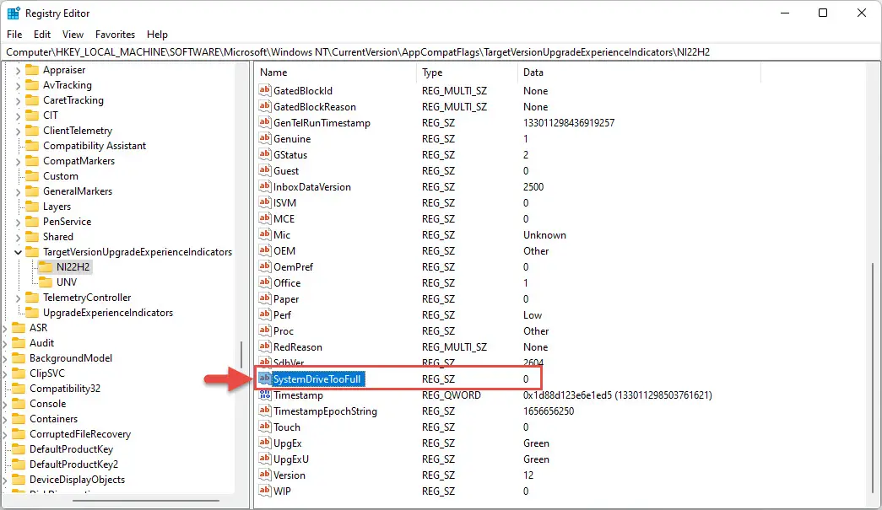This screenshot has height=510, width=882.
Task: Click the TimestampEpochString value icon
Action: point(265,411)
